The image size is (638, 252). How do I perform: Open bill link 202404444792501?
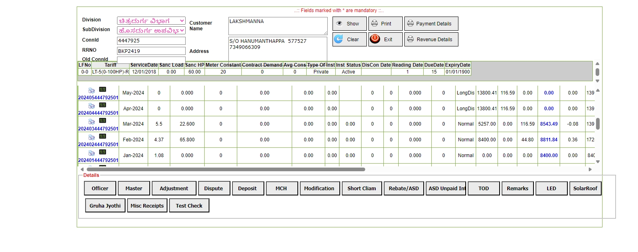(x=98, y=113)
